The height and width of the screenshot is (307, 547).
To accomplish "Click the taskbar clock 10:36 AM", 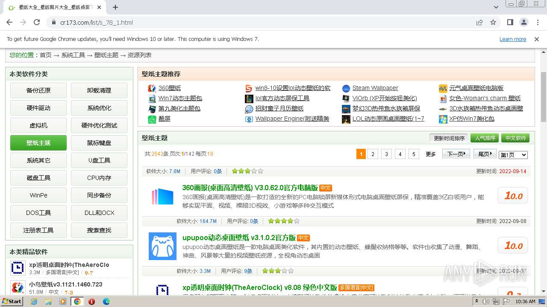I will tap(525, 301).
